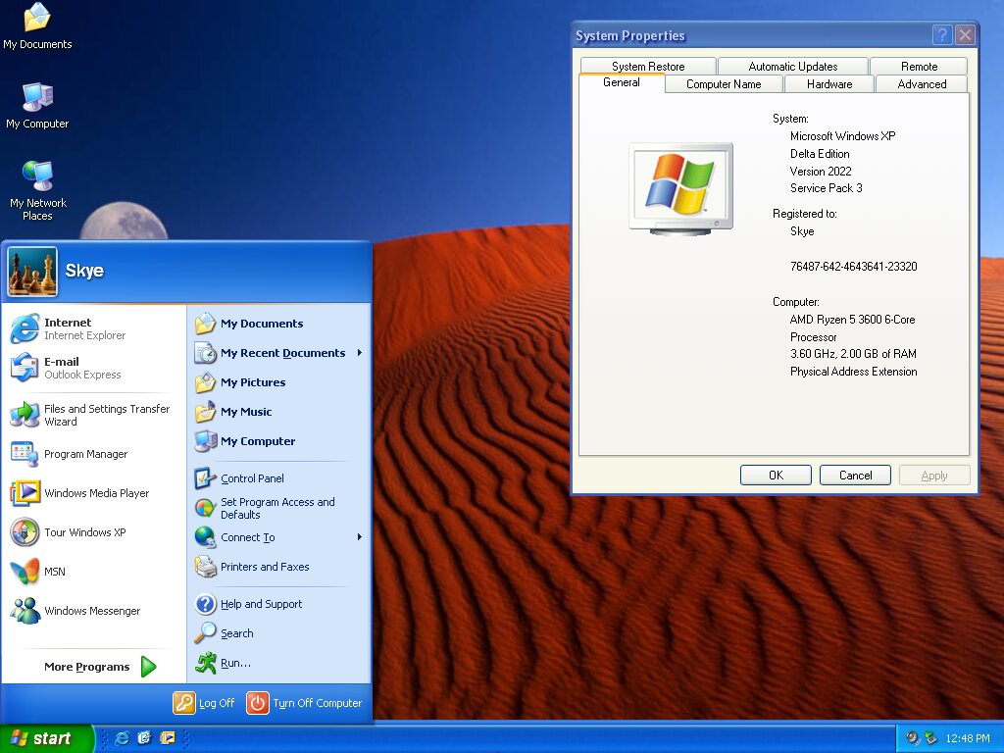Open Search from Start menu

280,633
